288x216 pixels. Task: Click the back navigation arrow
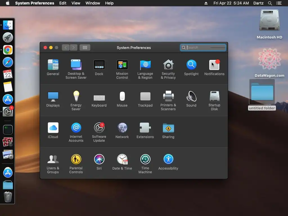(x=66, y=48)
